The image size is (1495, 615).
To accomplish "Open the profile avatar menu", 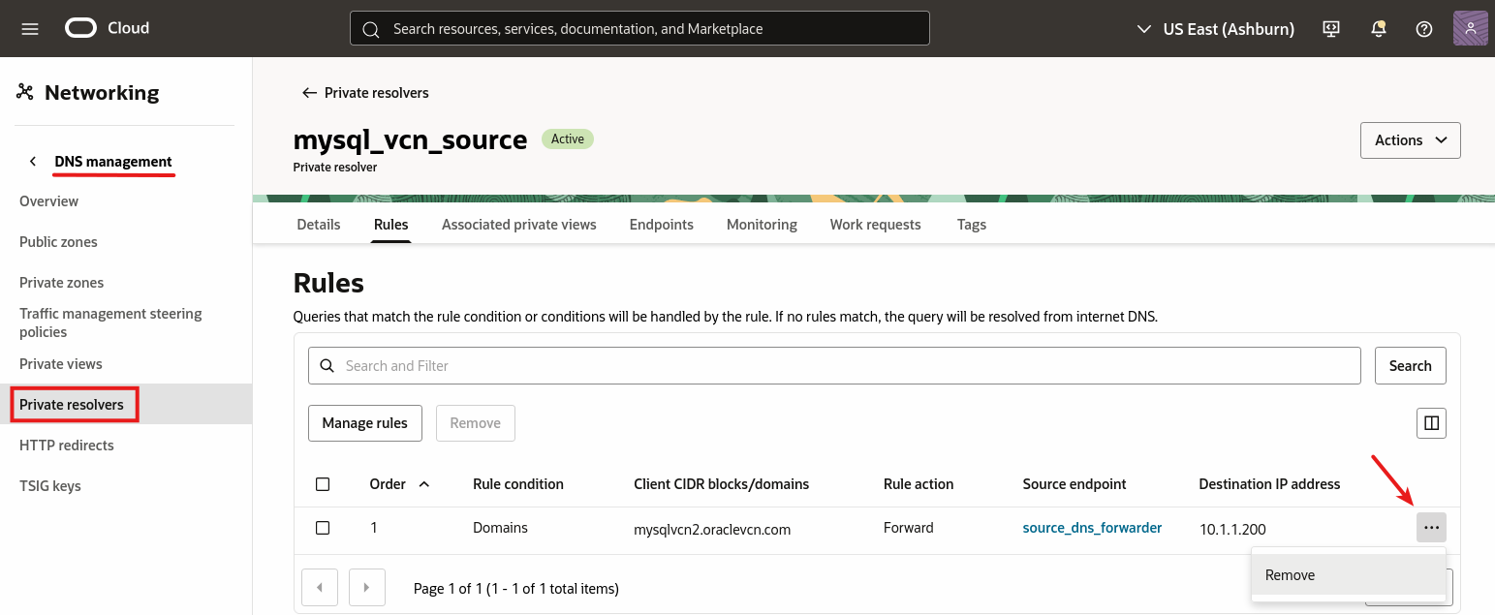I will tap(1470, 28).
